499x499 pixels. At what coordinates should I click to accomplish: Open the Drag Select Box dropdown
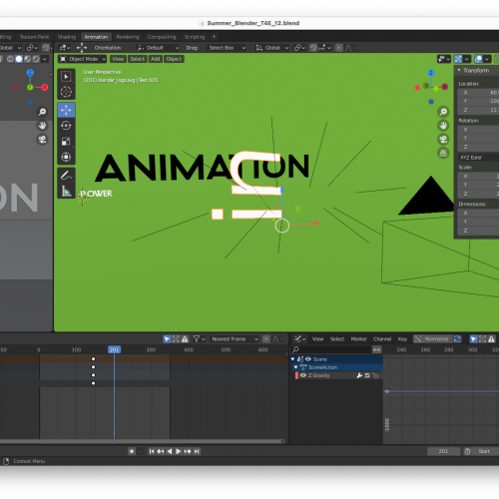227,48
